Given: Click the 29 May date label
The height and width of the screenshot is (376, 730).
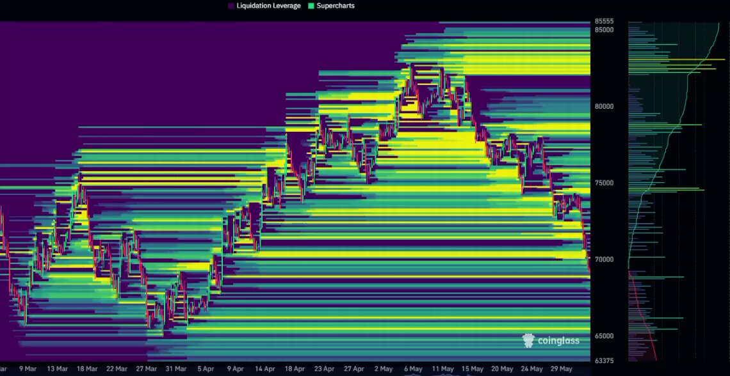Looking at the screenshot, I should [x=562, y=369].
